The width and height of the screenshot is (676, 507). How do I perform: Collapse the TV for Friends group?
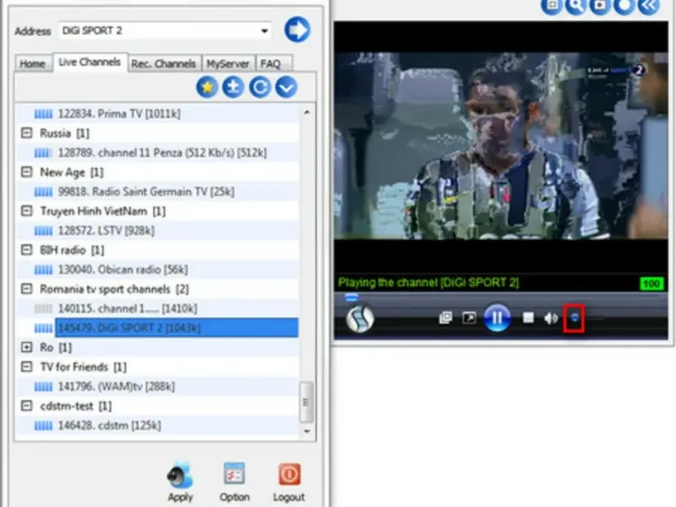coord(27,367)
